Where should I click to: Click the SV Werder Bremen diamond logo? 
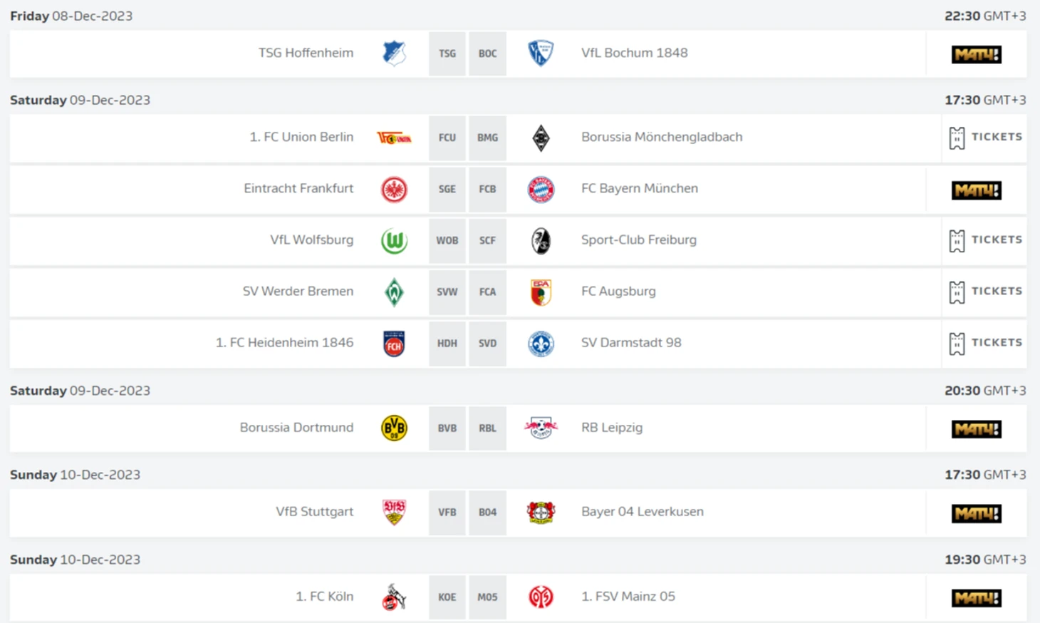coord(394,292)
